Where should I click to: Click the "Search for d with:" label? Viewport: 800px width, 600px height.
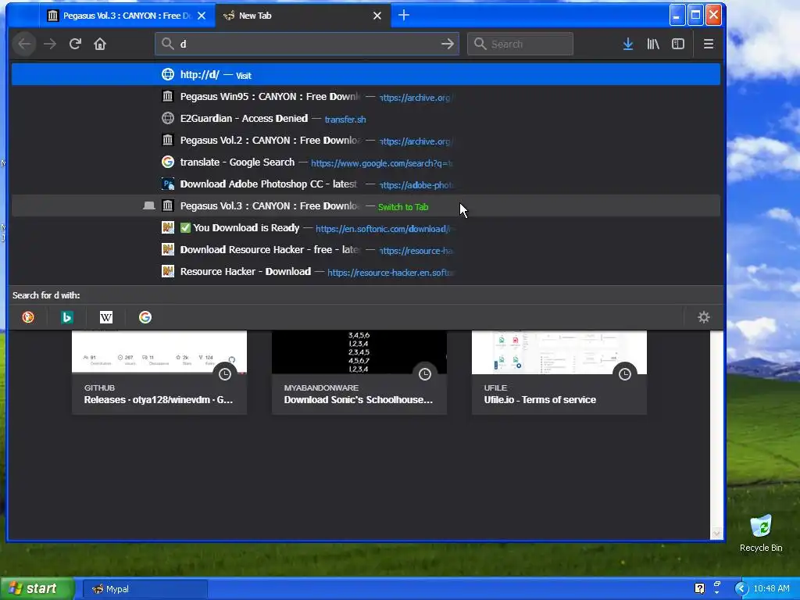point(46,295)
